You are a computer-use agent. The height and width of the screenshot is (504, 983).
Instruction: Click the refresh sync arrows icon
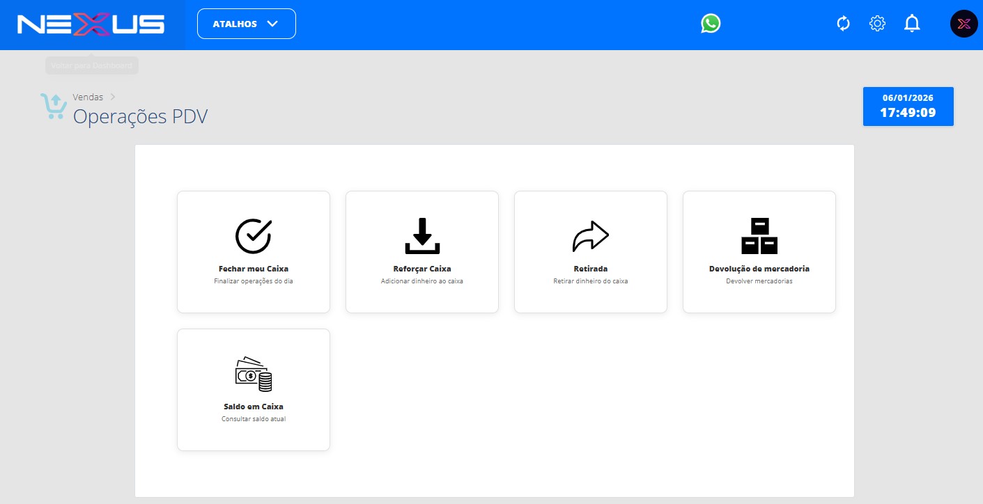844,24
